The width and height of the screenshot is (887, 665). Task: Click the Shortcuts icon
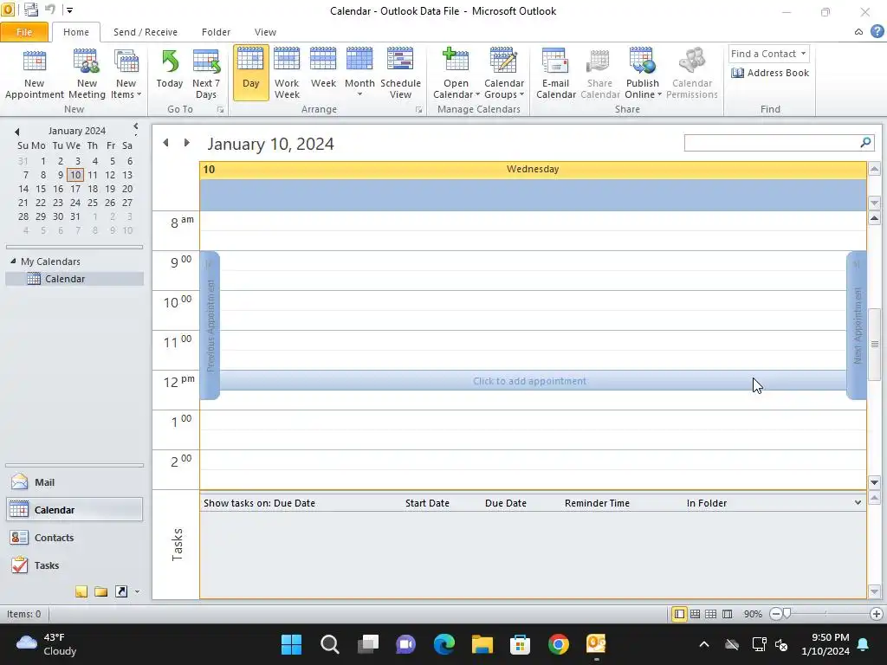pyautogui.click(x=121, y=591)
